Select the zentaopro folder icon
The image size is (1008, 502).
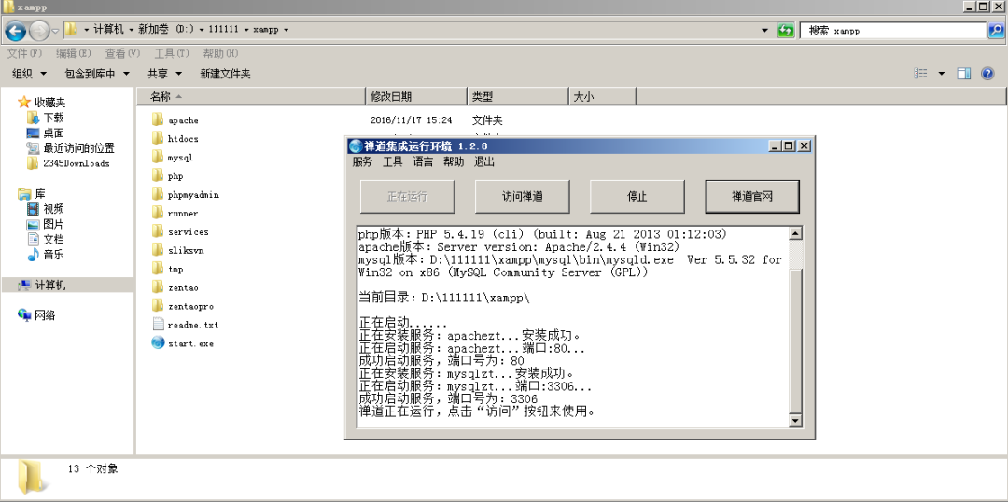coord(158,306)
